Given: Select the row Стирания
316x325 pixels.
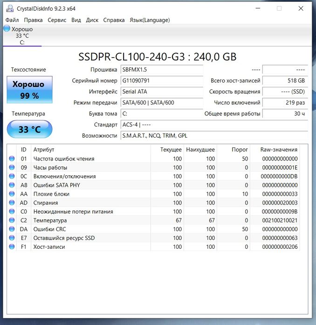Looking at the screenshot, I should tap(153, 203).
